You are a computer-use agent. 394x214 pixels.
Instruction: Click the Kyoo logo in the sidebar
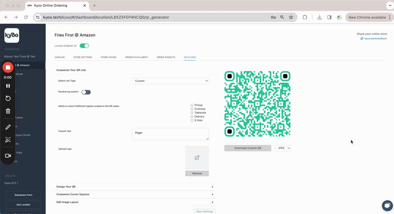pyautogui.click(x=12, y=35)
